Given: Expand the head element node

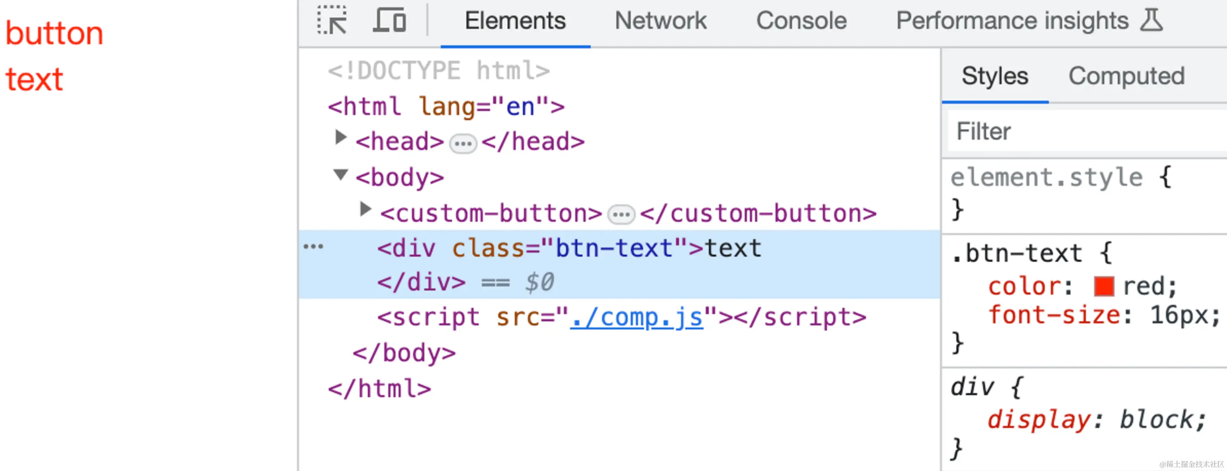Looking at the screenshot, I should tap(340, 137).
